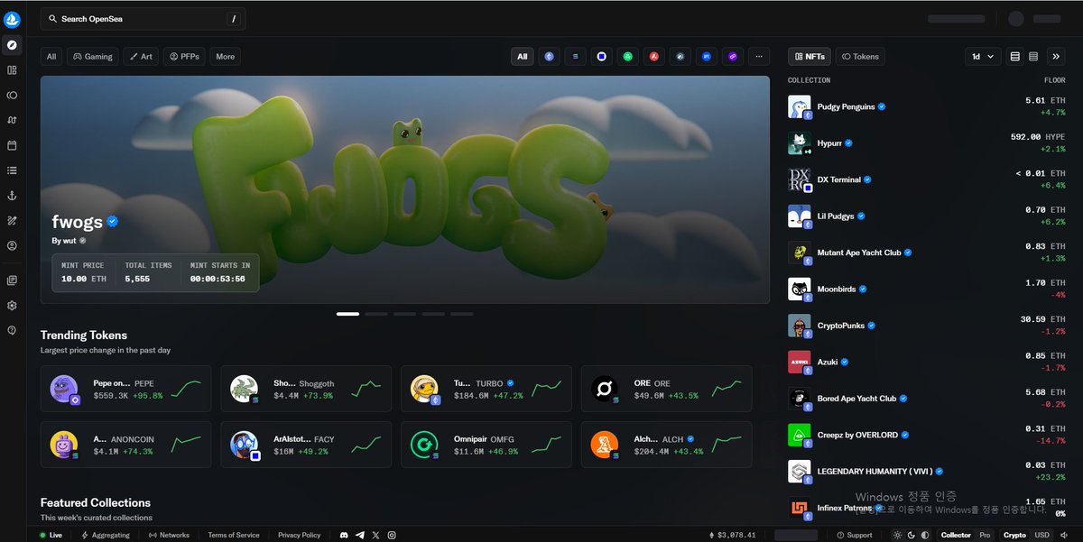Open the Profile person icon in sidebar
This screenshot has width=1083, height=542.
click(x=12, y=245)
